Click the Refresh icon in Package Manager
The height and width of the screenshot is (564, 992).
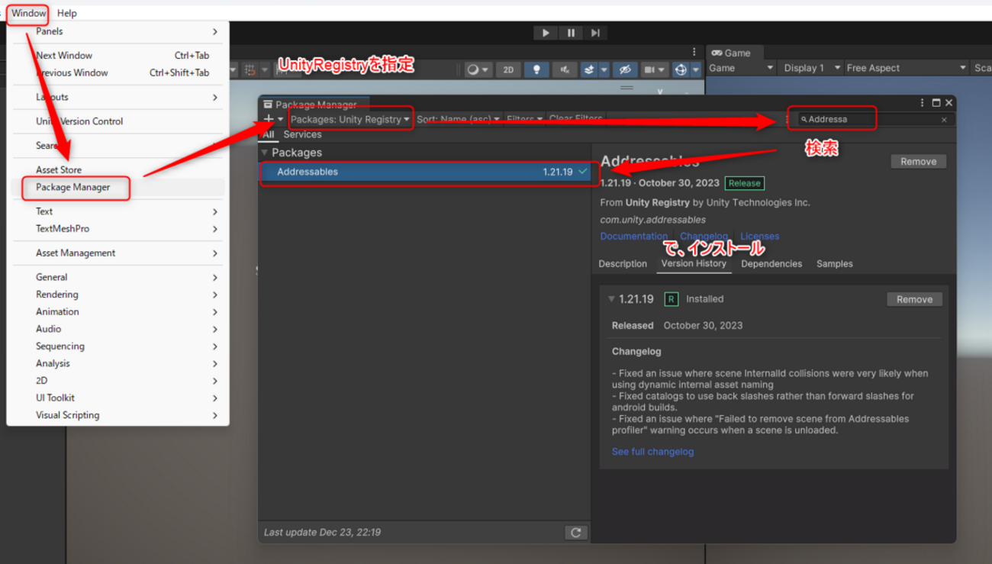tap(576, 532)
